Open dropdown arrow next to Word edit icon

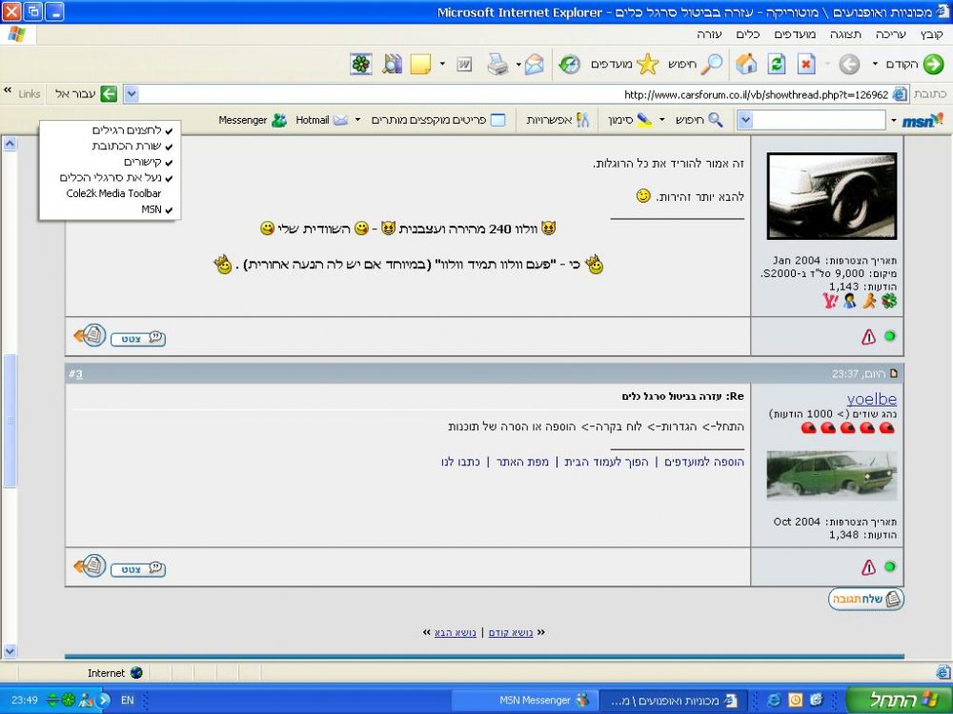[442, 65]
